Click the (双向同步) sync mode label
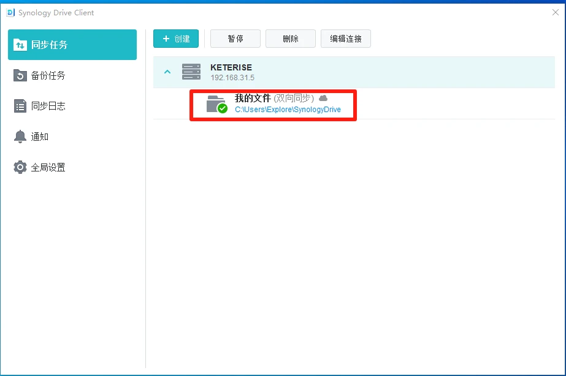566x376 pixels. pos(294,98)
